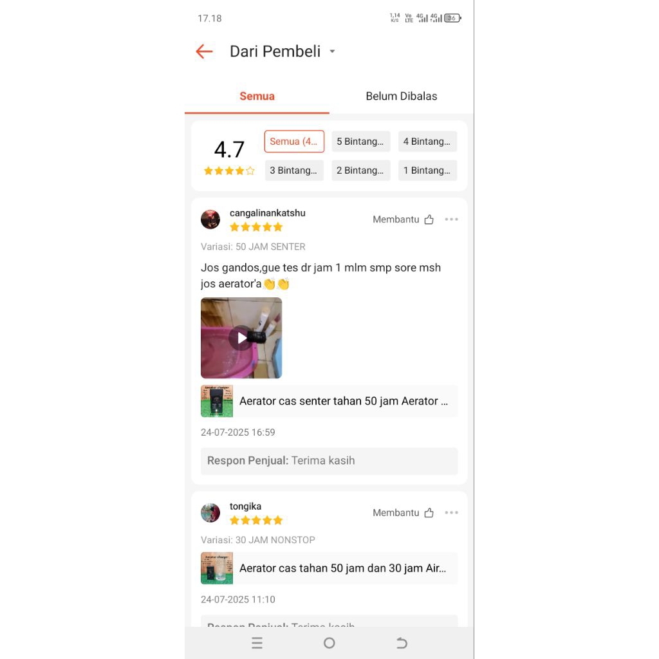Switch to the Belum Dibalas tab

point(402,97)
